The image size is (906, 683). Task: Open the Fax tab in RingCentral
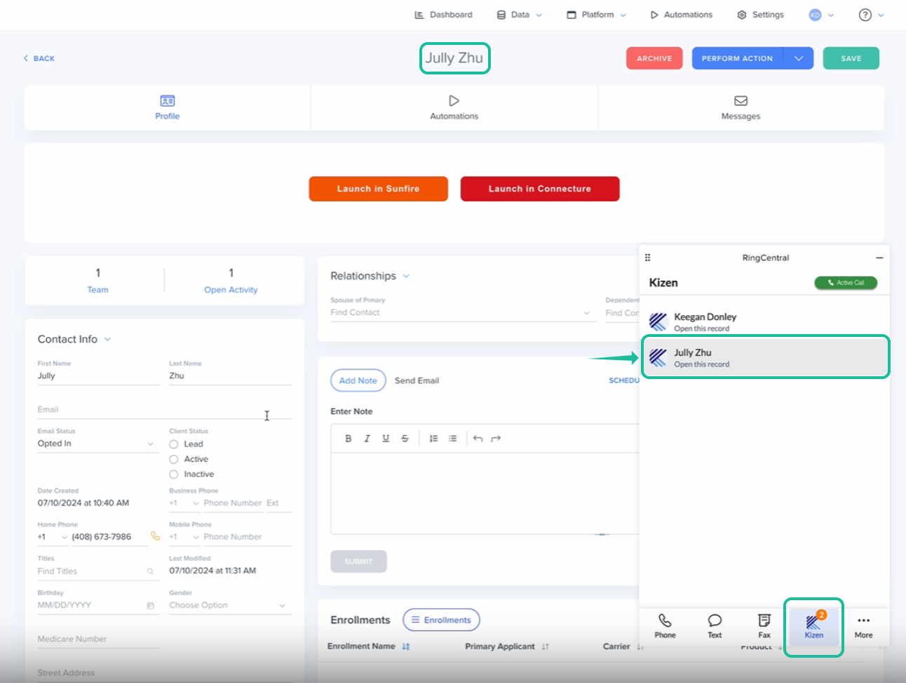click(x=764, y=626)
